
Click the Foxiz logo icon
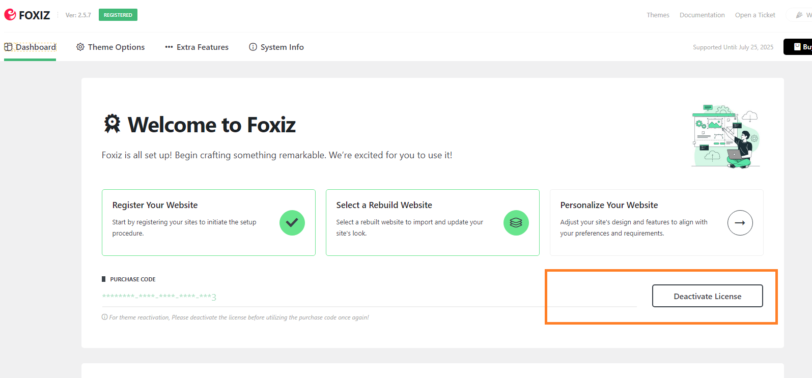[x=10, y=15]
